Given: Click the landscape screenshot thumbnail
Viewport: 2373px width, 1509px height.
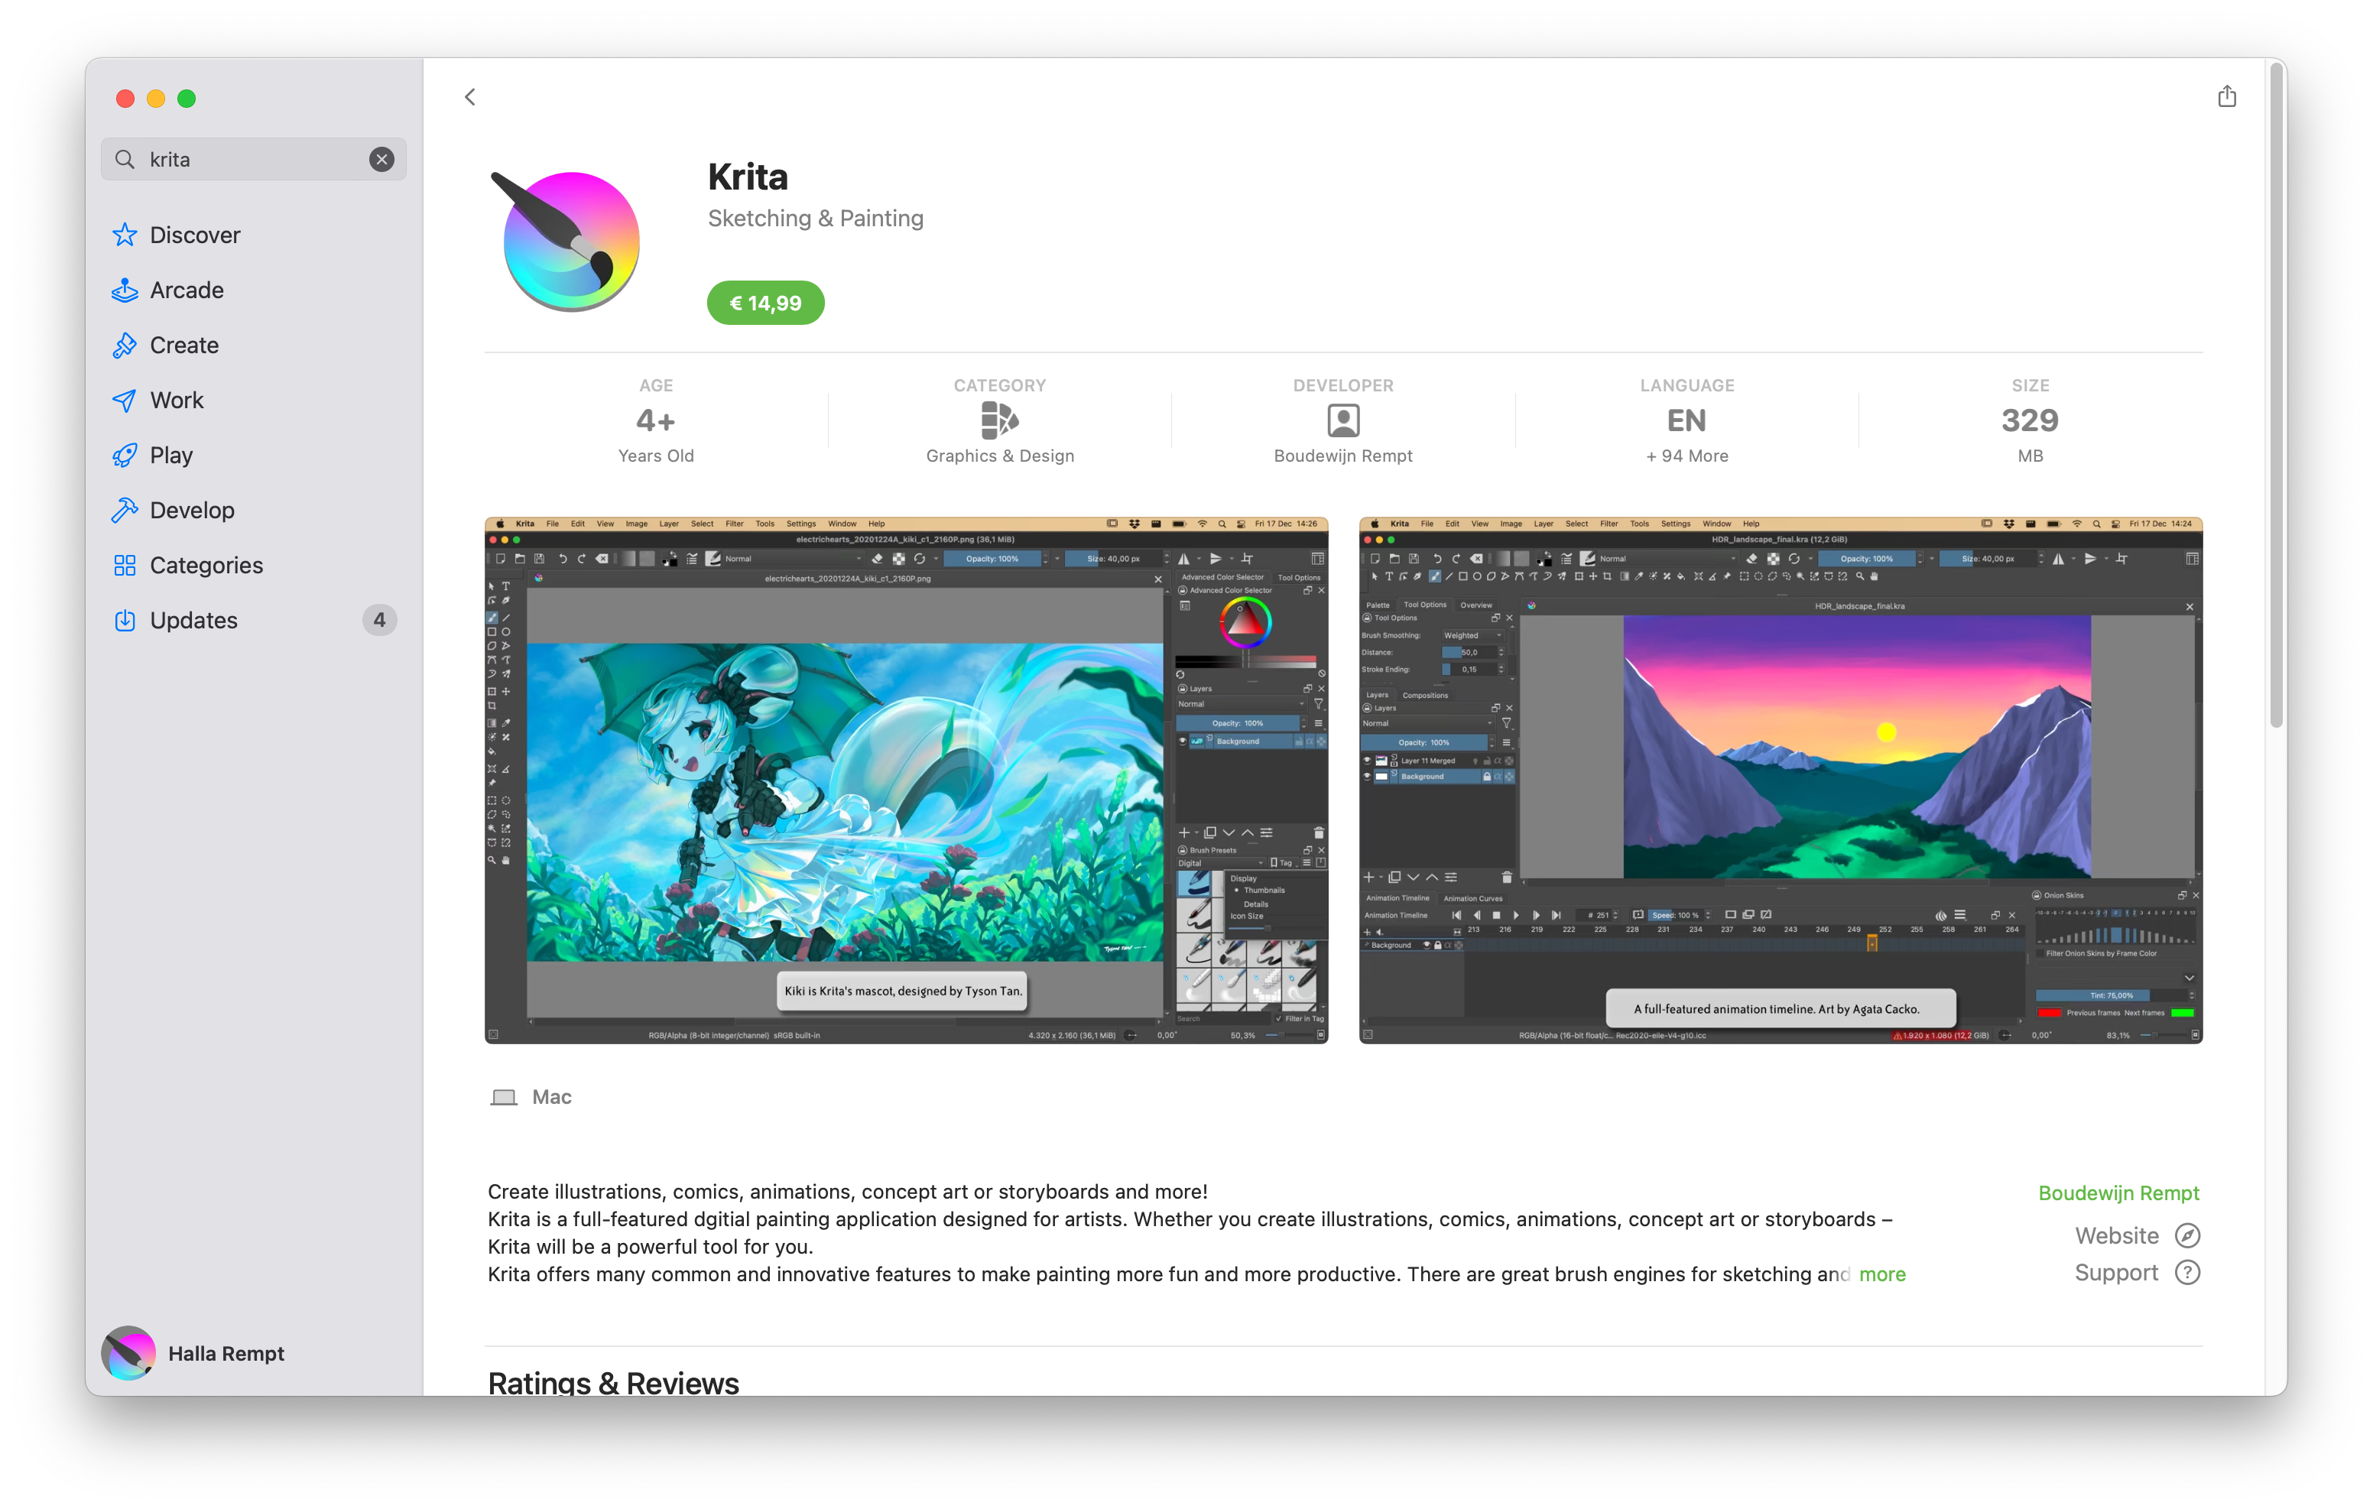Looking at the screenshot, I should click(x=1778, y=778).
